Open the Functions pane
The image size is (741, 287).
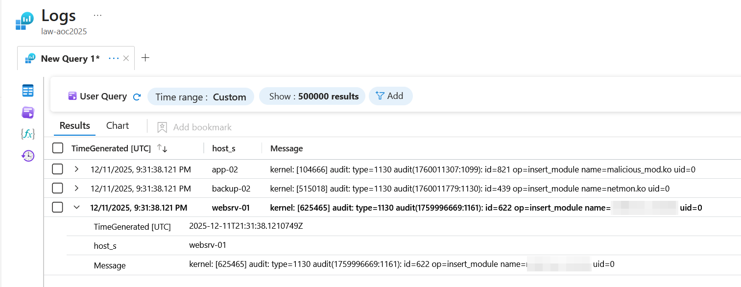tap(28, 133)
